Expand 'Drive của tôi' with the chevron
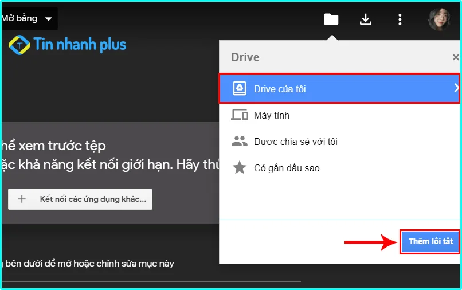This screenshot has width=462, height=290. coord(456,88)
